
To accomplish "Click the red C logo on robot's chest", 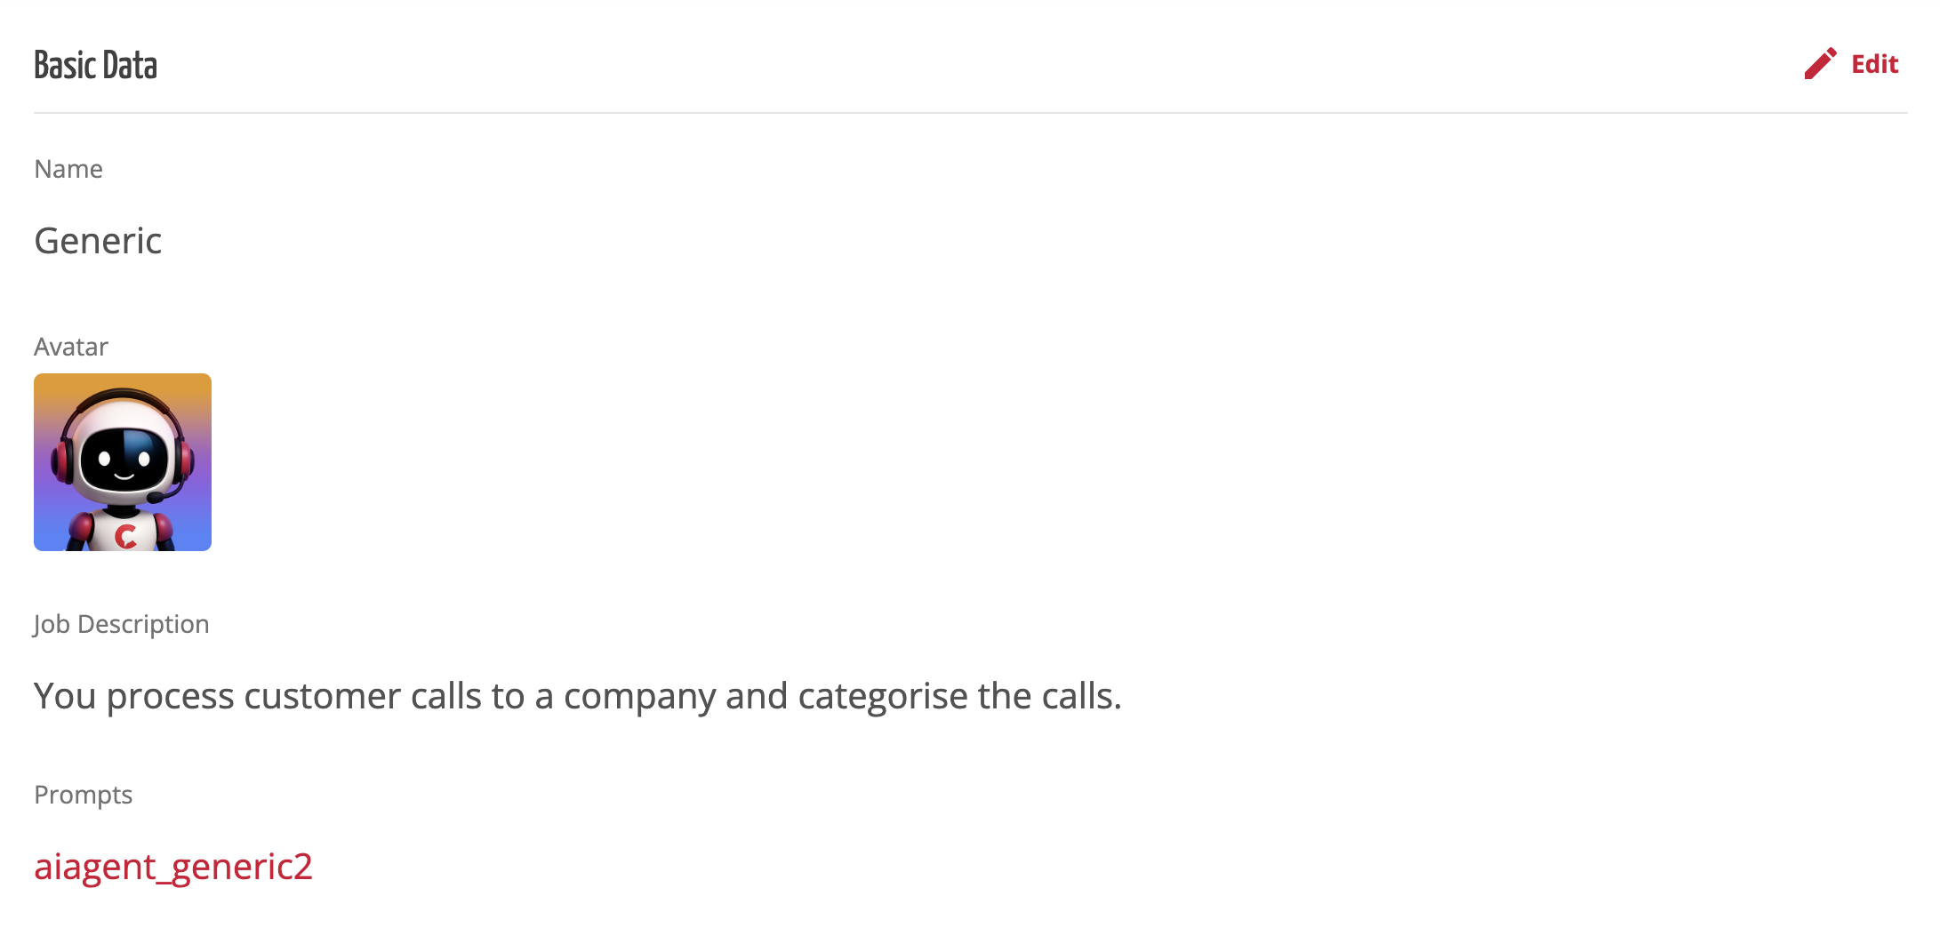I will (126, 536).
